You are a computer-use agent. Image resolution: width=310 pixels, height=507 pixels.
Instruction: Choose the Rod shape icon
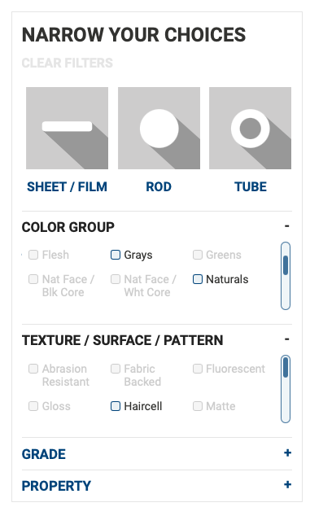tap(159, 128)
